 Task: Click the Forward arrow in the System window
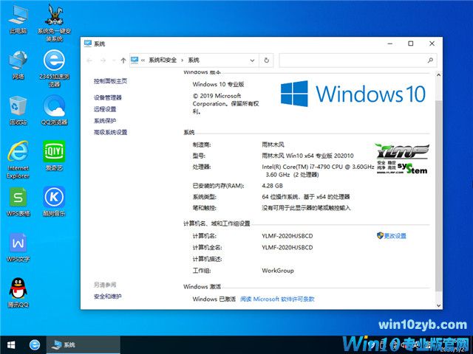tap(103, 60)
